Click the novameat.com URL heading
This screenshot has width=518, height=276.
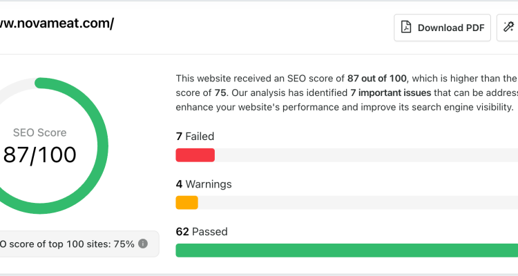click(57, 23)
